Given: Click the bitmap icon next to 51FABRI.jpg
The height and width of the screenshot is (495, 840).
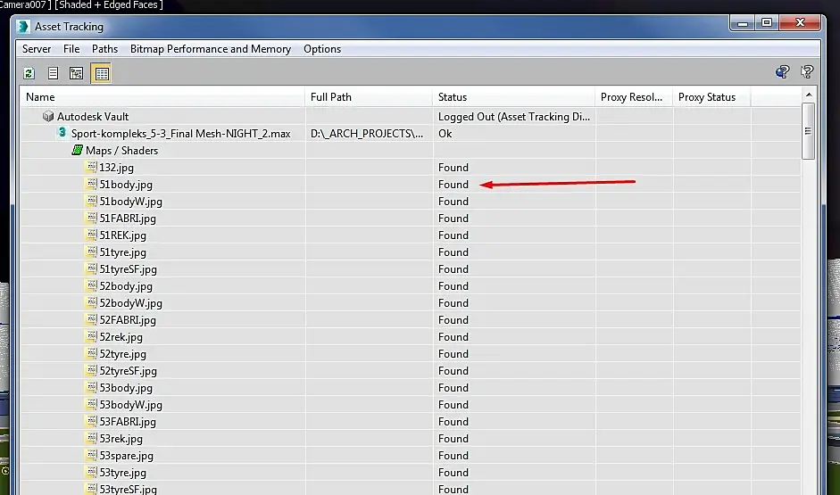Looking at the screenshot, I should pos(92,218).
